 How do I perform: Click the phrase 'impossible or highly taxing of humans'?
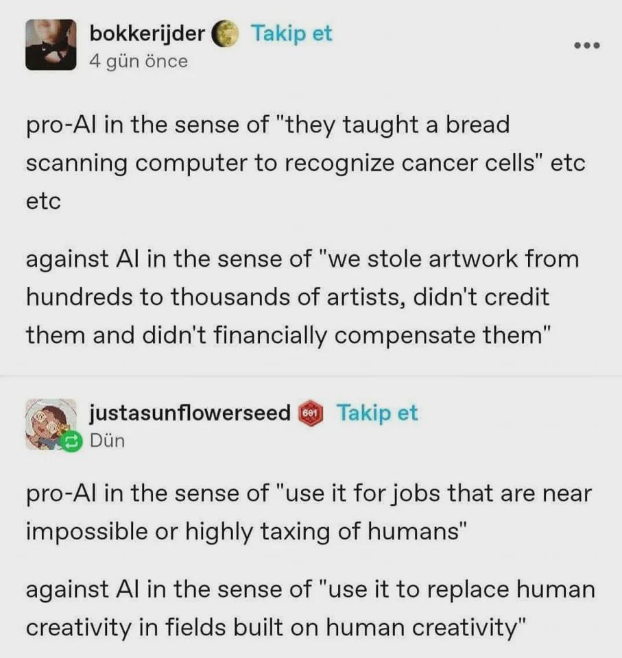point(242,532)
